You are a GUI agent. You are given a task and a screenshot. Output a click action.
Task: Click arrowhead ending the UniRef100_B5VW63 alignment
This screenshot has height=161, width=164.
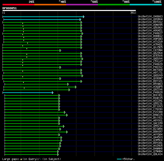coord(68,84)
